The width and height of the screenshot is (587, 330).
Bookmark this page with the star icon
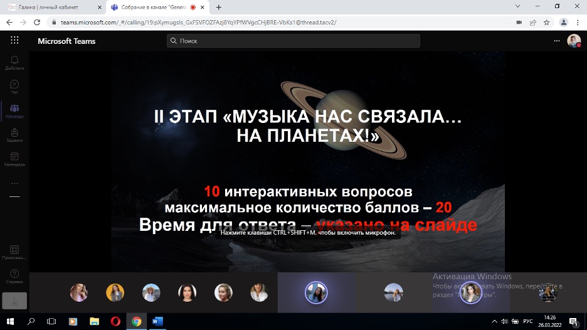click(x=547, y=22)
